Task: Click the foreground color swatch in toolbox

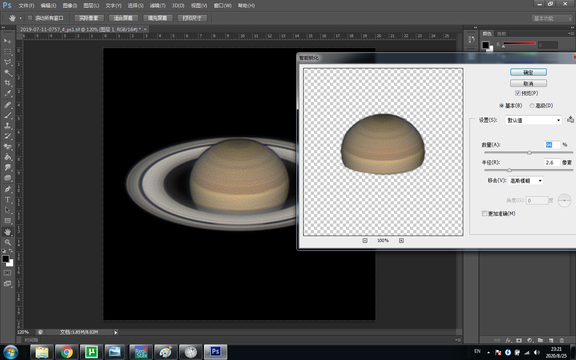Action: (6, 259)
